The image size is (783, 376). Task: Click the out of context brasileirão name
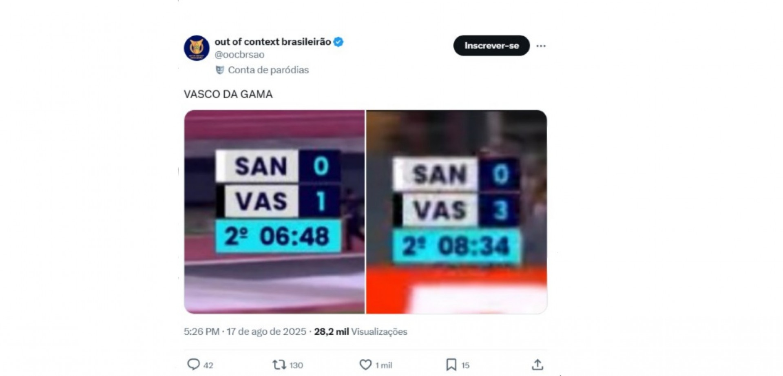271,41
